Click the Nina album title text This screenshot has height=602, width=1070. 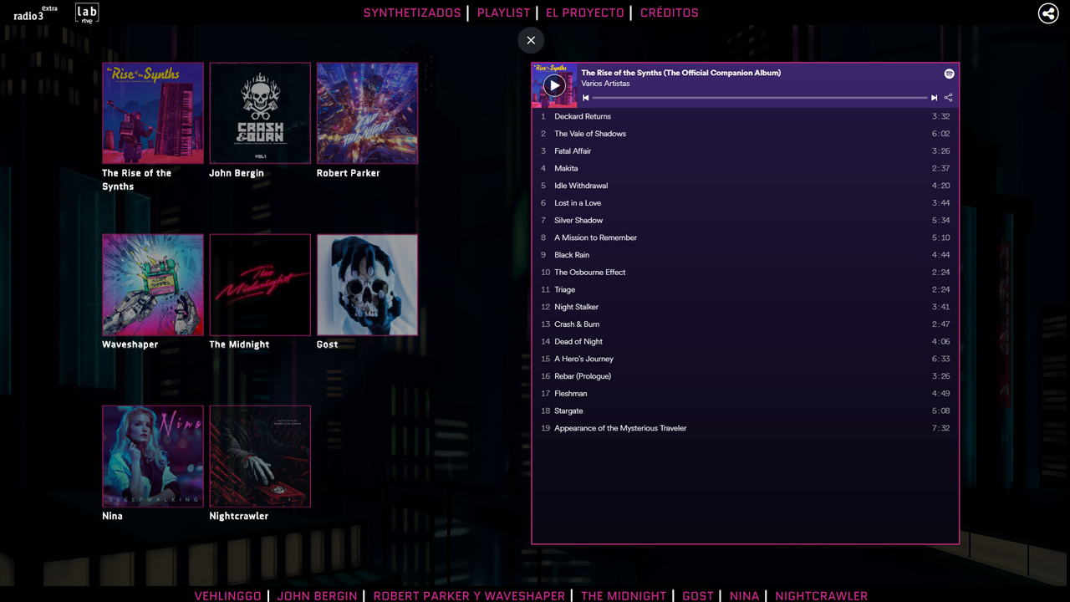point(112,516)
